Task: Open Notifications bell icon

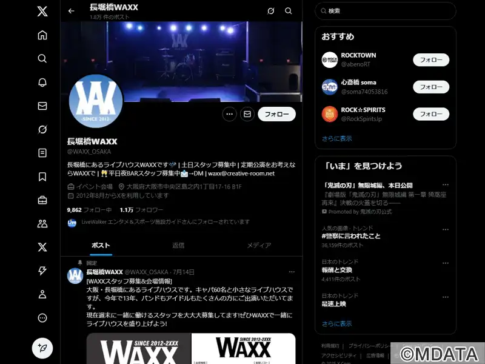Action: [x=42, y=82]
